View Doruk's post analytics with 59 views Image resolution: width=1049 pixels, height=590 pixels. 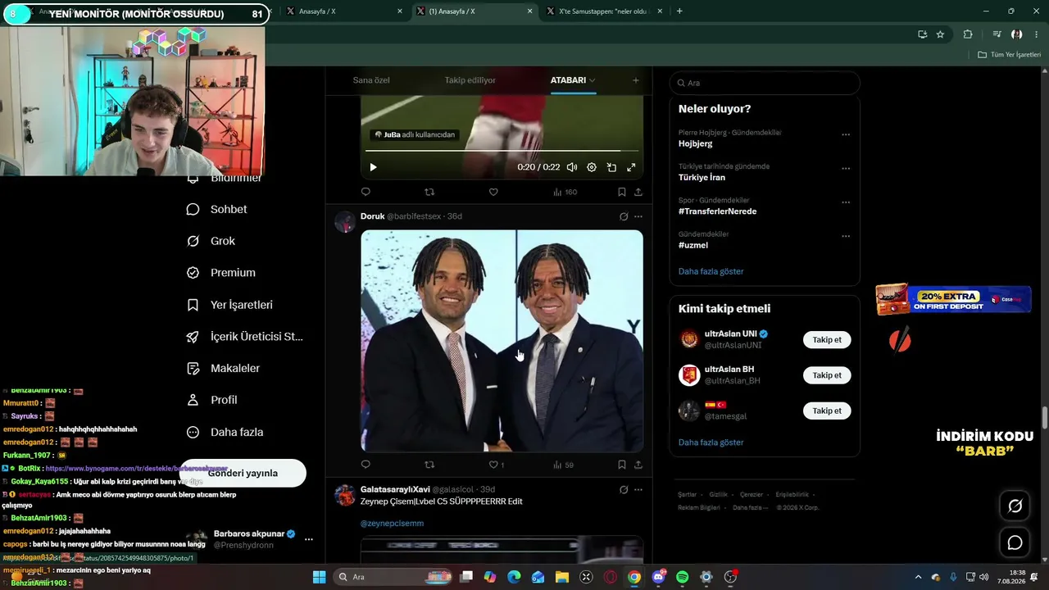[x=563, y=465]
